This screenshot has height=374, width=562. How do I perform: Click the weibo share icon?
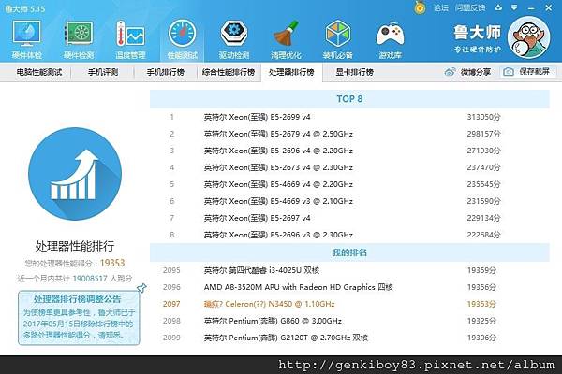(450, 72)
